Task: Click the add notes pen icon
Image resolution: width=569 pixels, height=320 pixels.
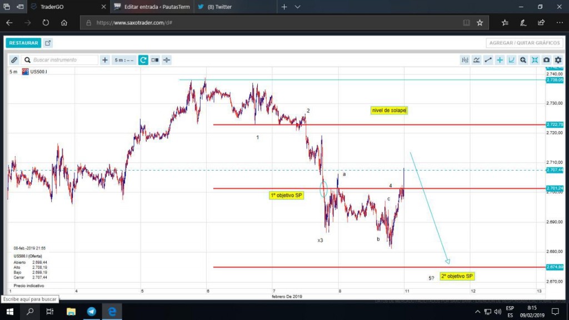Action: (x=523, y=22)
